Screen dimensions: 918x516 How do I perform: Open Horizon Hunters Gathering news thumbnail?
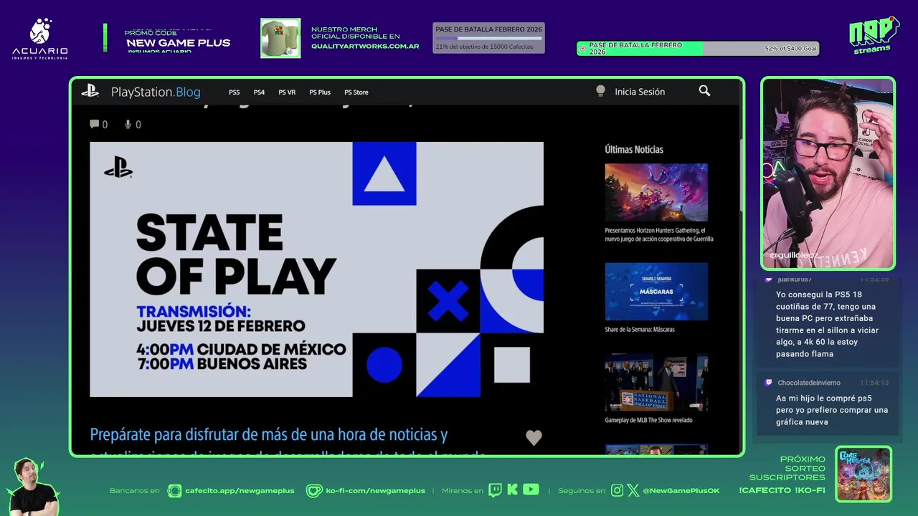(x=656, y=192)
